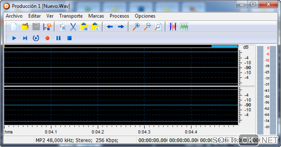The image size is (281, 147).
Task: Click the hms time units label
Action: 9,132
